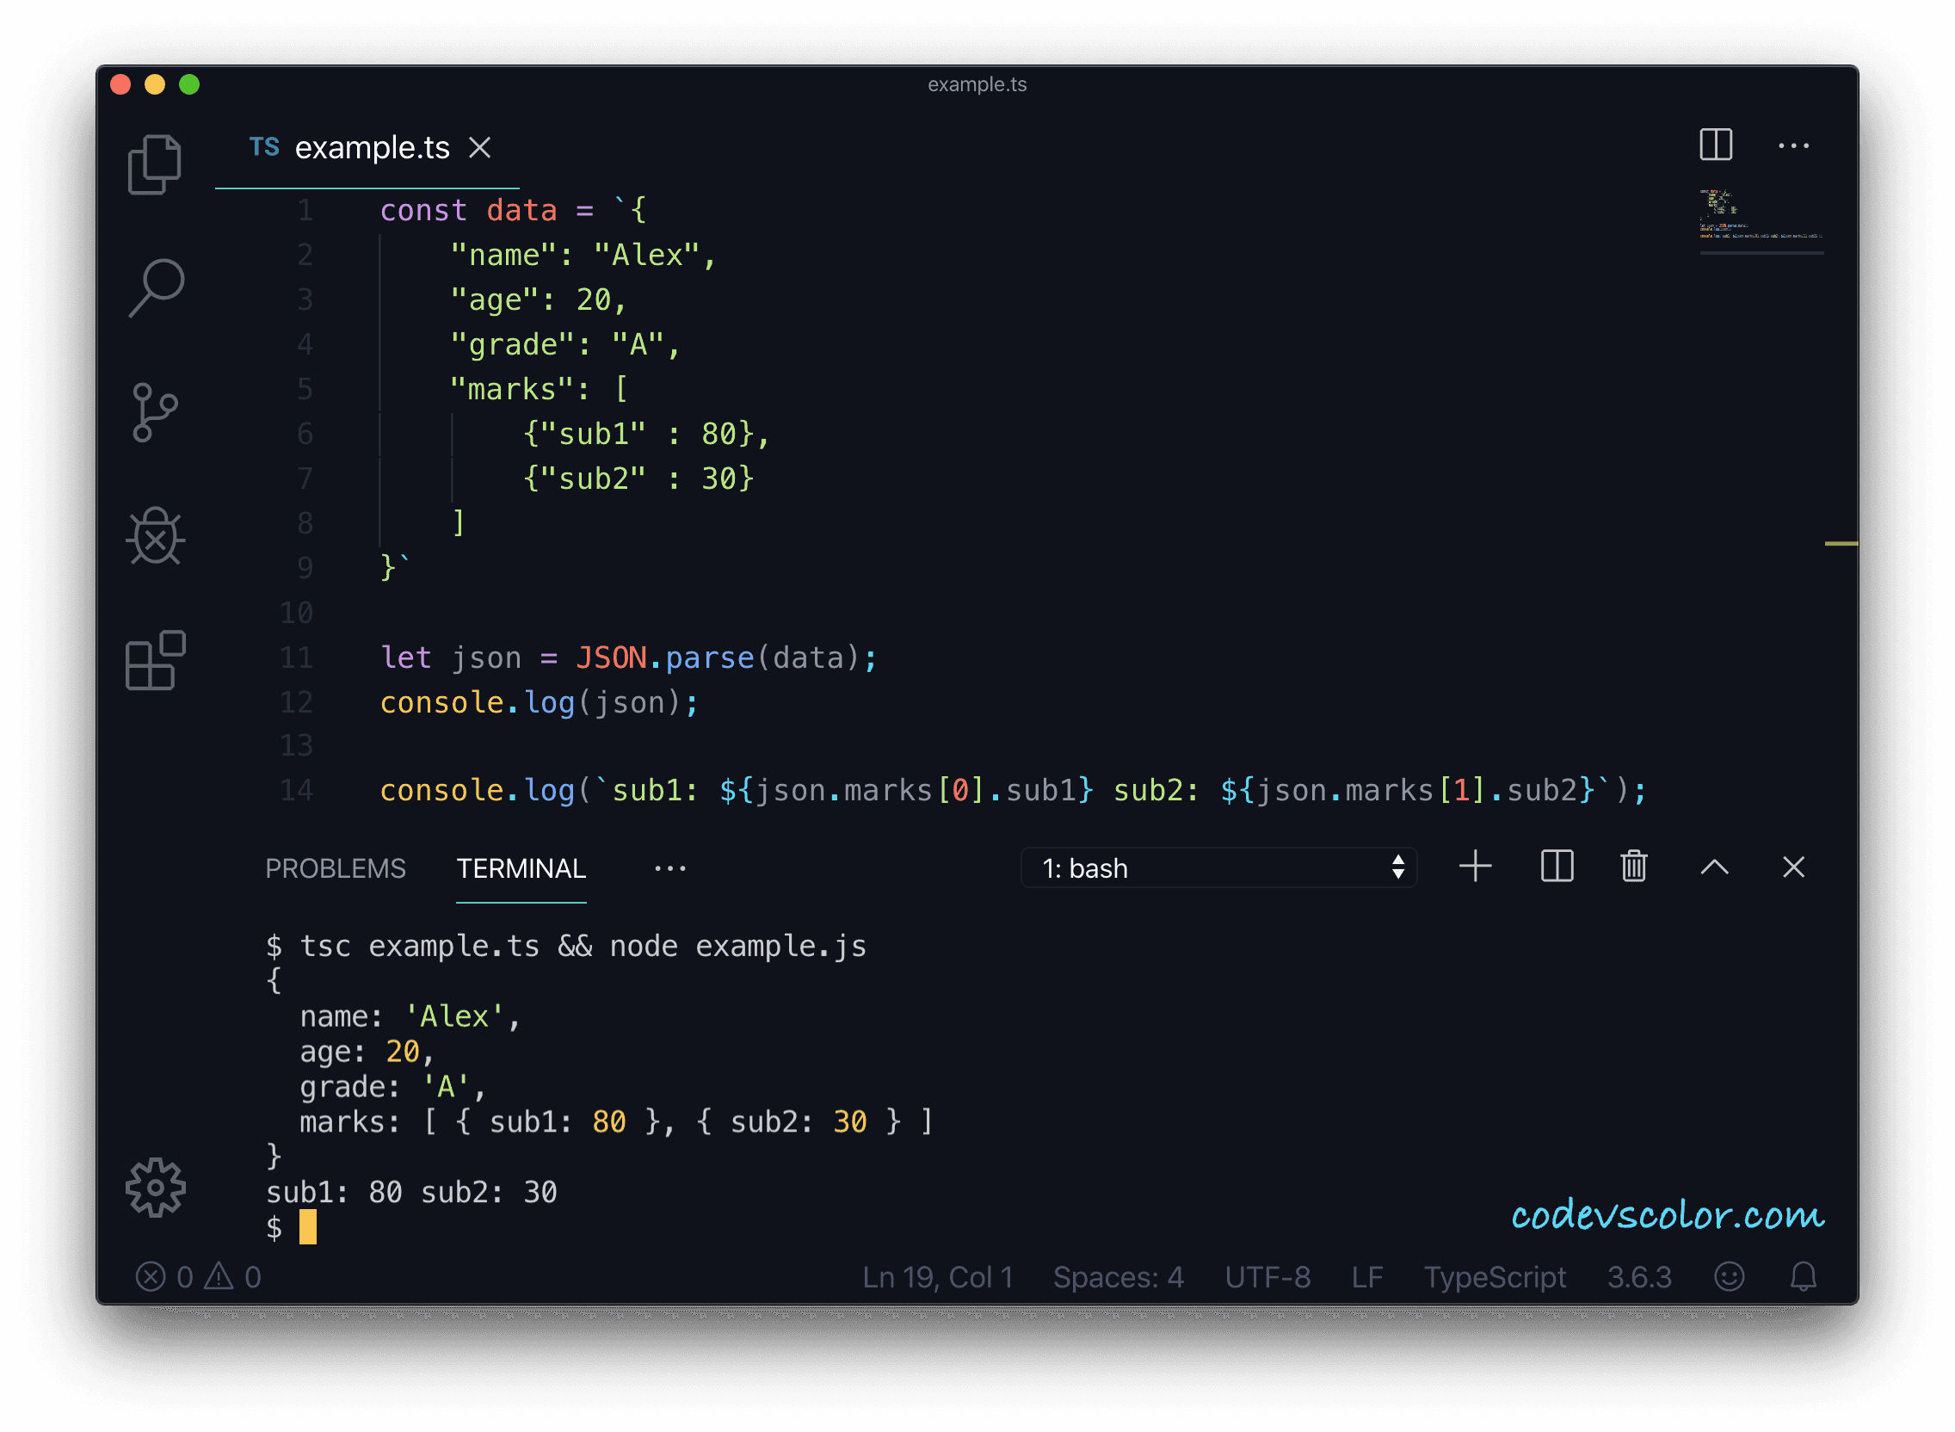
Task: Change language mode via TypeScript indicator
Action: tap(1495, 1276)
